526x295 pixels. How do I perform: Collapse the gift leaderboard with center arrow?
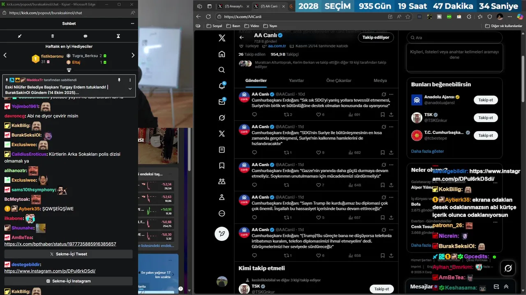click(x=69, y=70)
